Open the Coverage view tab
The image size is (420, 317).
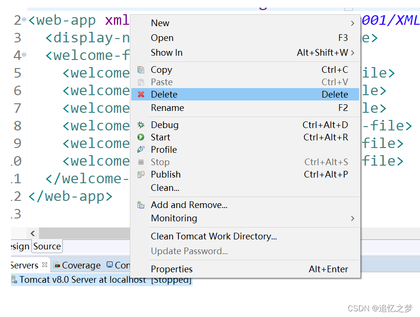coord(77,265)
